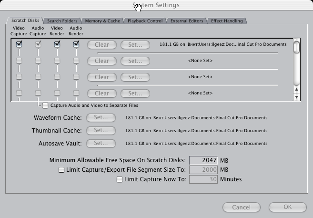The width and height of the screenshot is (313, 218).
Task: Select the External Editors tab
Action: pos(187,21)
